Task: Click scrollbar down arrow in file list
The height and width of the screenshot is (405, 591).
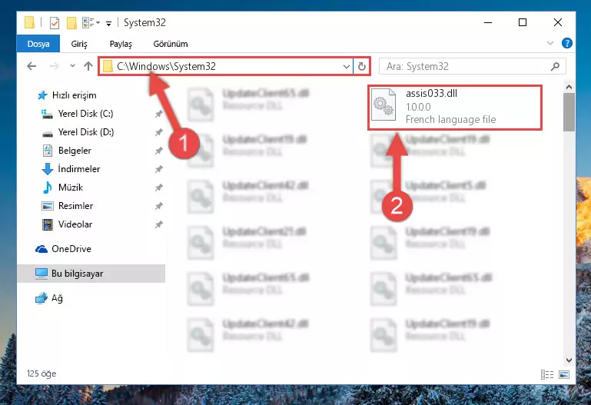Action: (x=569, y=360)
